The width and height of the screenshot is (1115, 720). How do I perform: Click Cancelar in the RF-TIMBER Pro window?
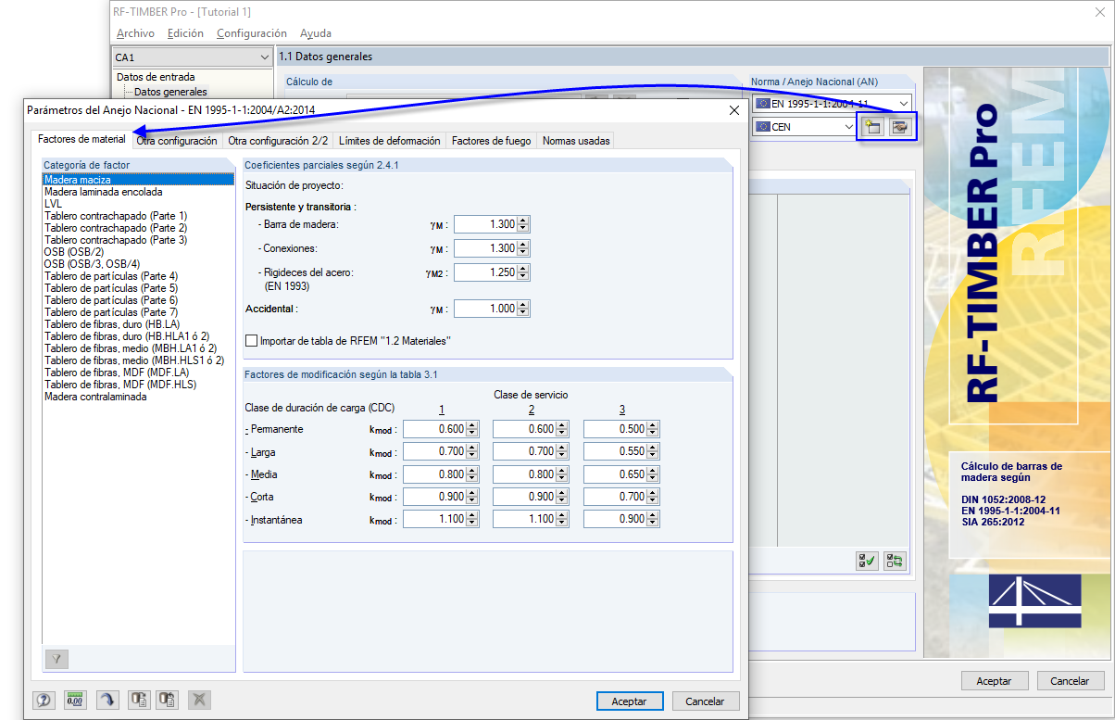(x=1070, y=681)
